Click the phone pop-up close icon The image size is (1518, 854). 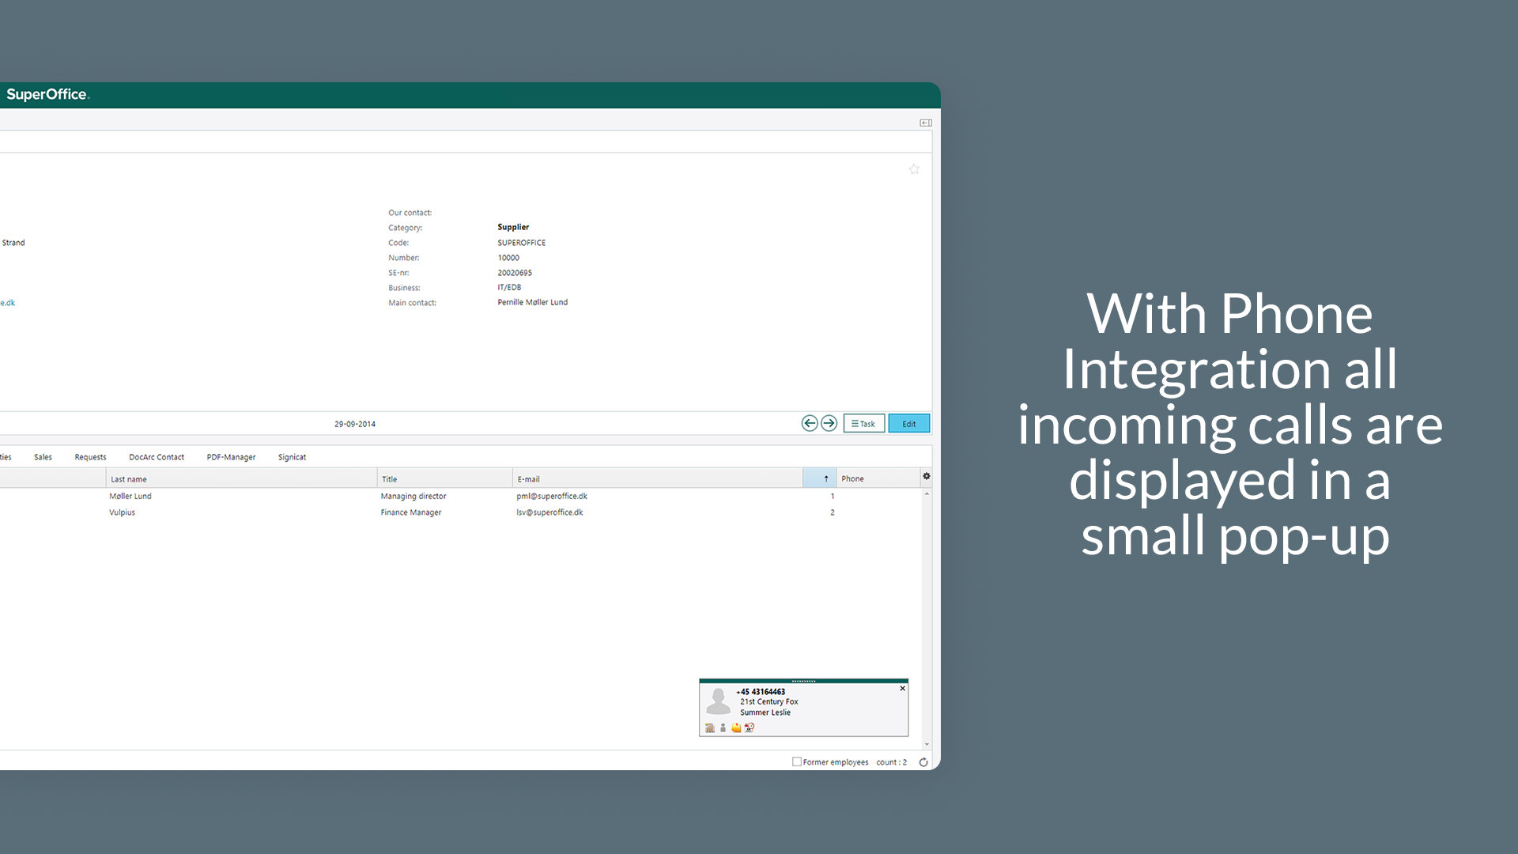point(902,688)
